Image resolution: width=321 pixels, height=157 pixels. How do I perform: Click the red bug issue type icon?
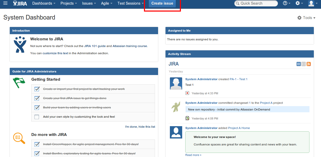click(187, 93)
